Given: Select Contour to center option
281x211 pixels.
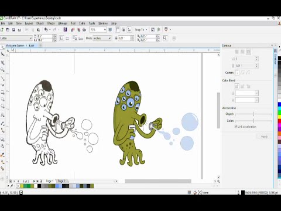Looking at the screenshot, I should (237, 52).
